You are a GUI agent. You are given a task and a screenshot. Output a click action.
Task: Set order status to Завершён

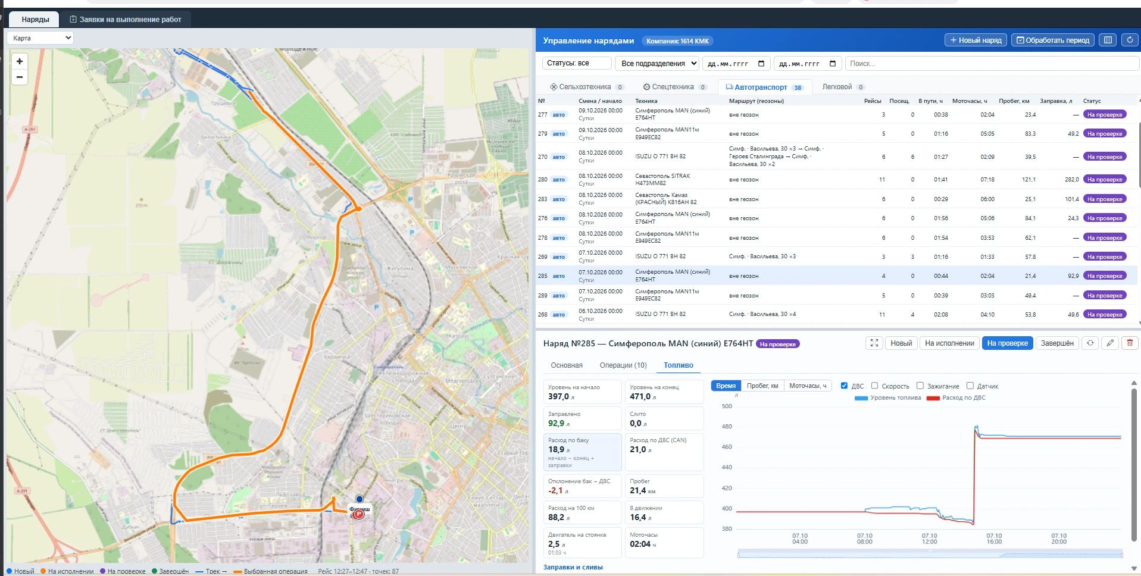[x=1057, y=343]
